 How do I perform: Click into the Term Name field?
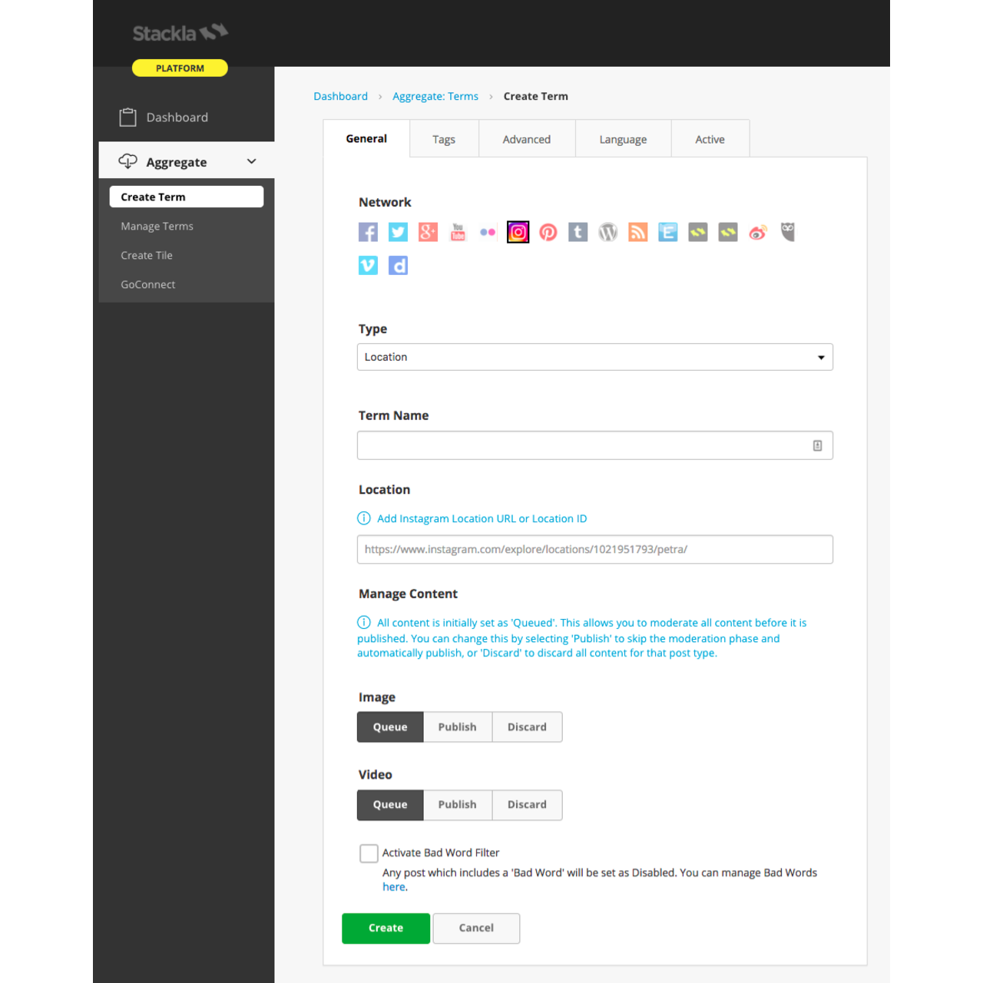[x=584, y=445]
